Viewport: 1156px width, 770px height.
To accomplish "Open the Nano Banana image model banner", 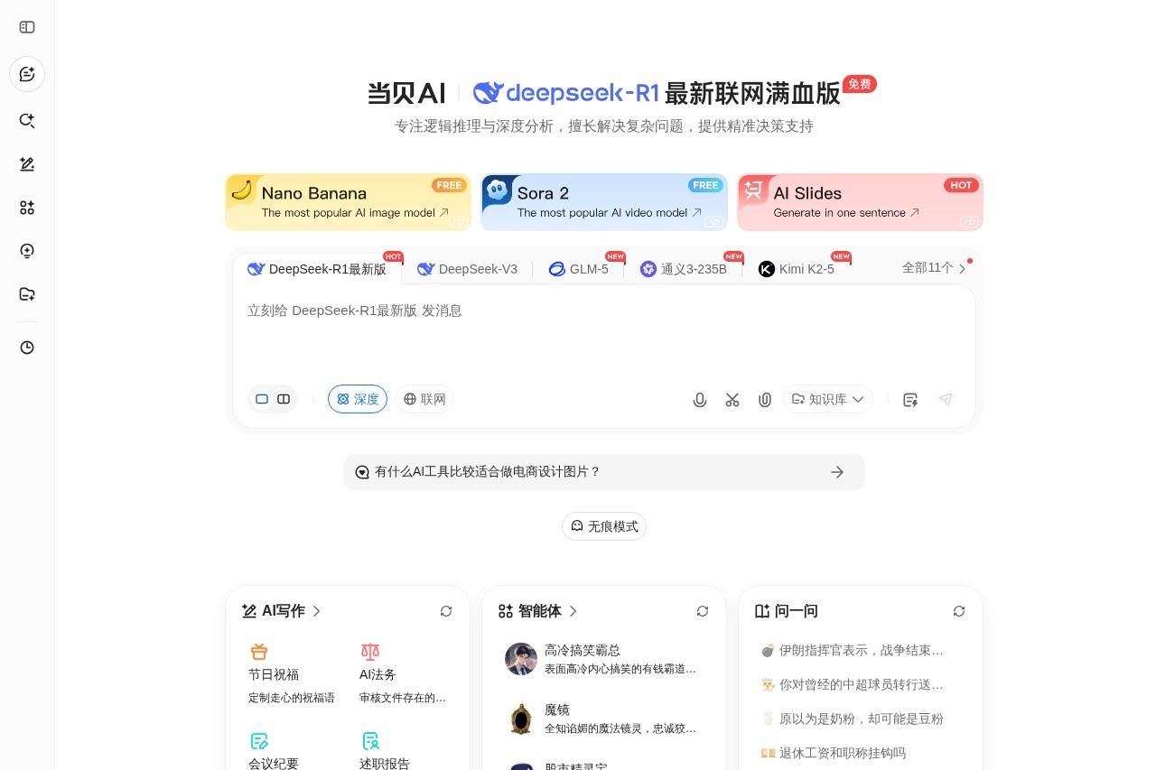I will pyautogui.click(x=348, y=202).
